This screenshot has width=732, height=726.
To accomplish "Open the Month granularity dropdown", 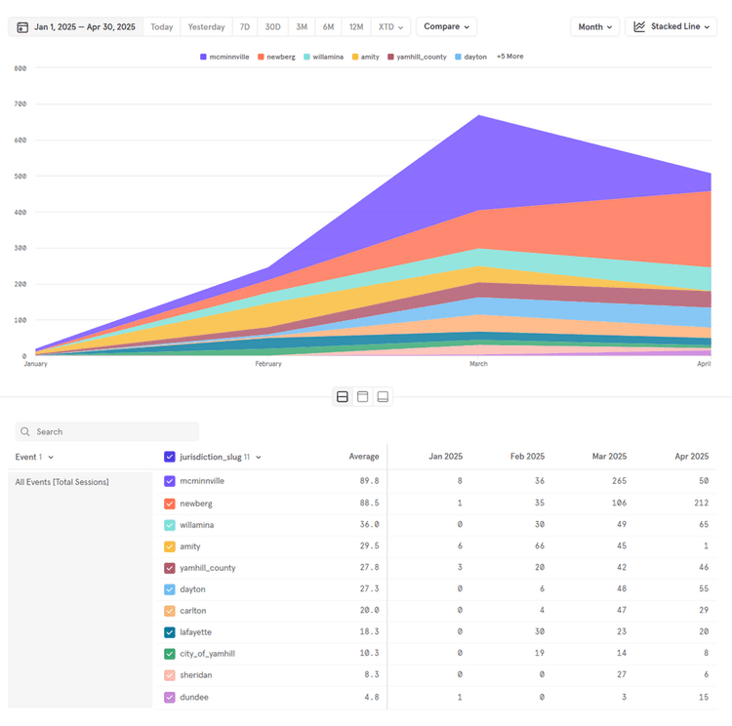I will pos(594,26).
